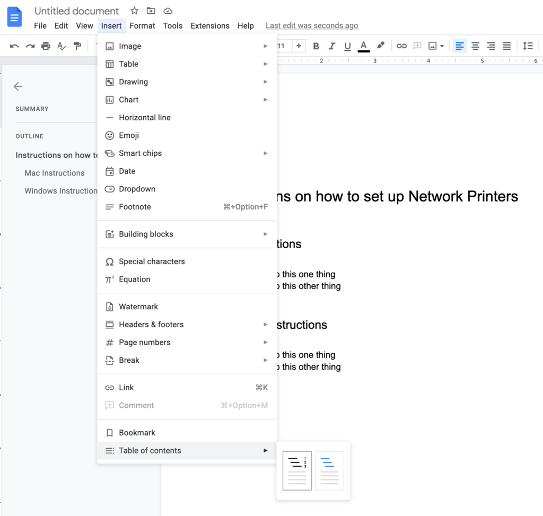Close outline with the back arrow

click(x=18, y=86)
